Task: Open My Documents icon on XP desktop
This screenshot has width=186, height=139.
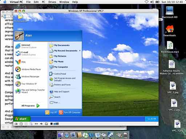Action: click(20, 18)
